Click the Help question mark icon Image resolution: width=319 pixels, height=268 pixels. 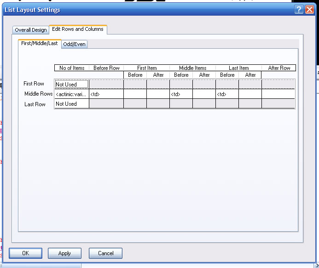pyautogui.click(x=299, y=10)
